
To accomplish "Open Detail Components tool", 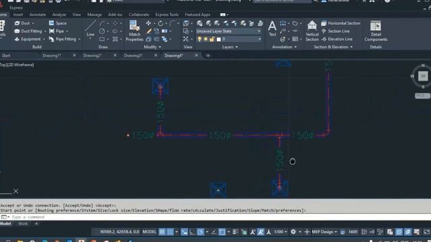I will [376, 31].
